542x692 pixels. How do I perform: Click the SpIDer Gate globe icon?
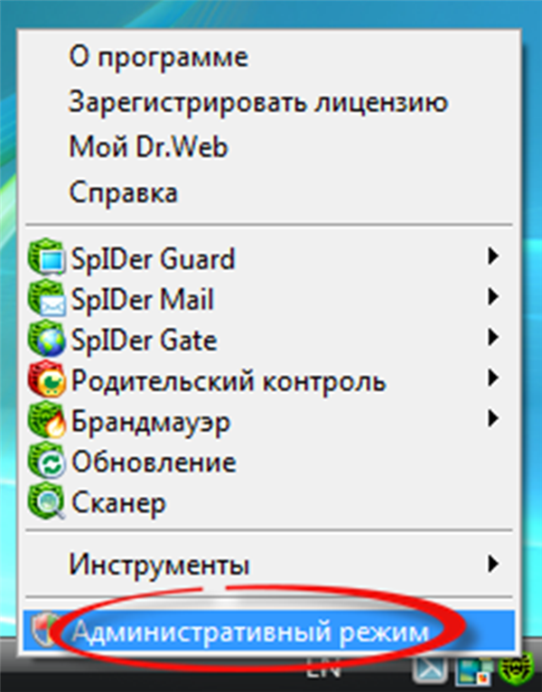(46, 339)
